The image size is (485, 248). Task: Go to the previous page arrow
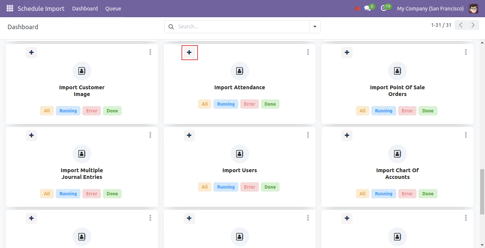[x=461, y=25]
